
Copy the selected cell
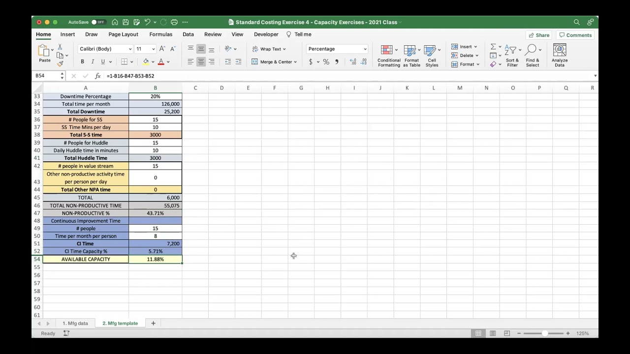pyautogui.click(x=60, y=55)
